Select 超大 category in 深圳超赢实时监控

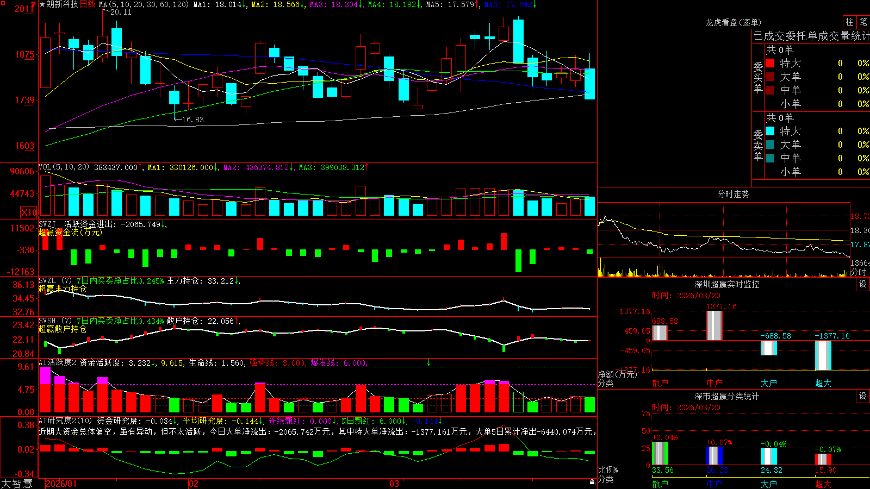823,383
